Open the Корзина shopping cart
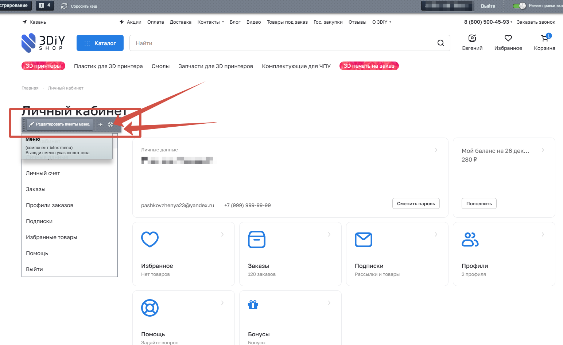The height and width of the screenshot is (345, 563). (x=545, y=38)
